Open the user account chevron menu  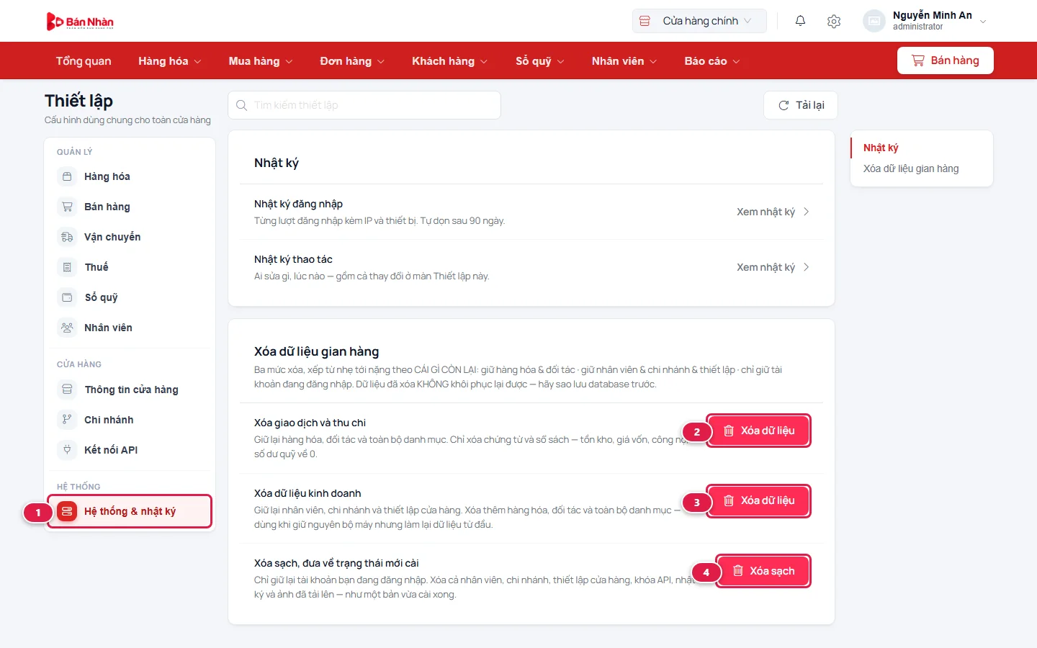click(x=983, y=22)
